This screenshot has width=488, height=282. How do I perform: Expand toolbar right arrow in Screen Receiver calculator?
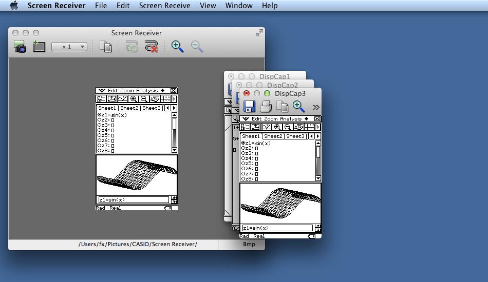(174, 99)
